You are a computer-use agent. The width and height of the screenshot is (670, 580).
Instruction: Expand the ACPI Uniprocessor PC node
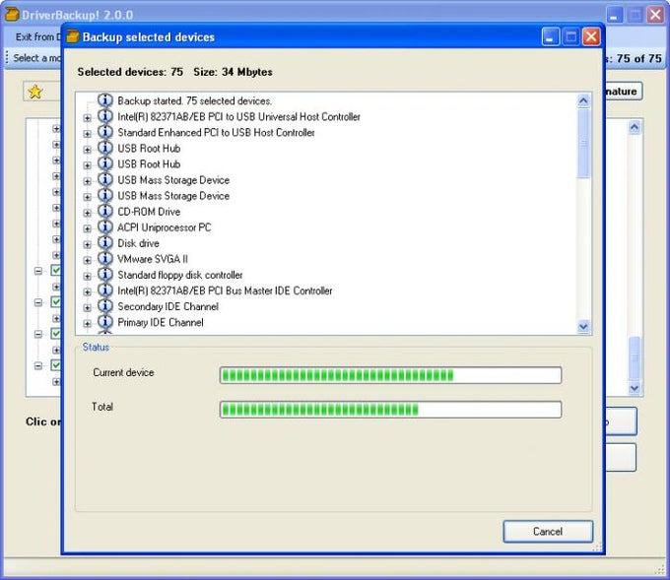click(x=87, y=228)
